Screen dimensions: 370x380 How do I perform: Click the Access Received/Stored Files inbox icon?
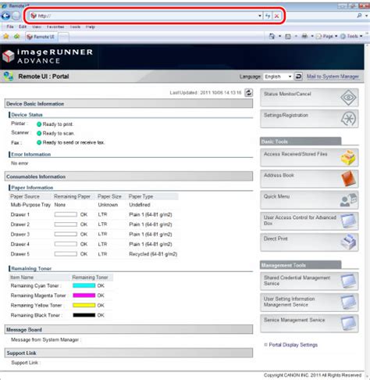(x=348, y=157)
